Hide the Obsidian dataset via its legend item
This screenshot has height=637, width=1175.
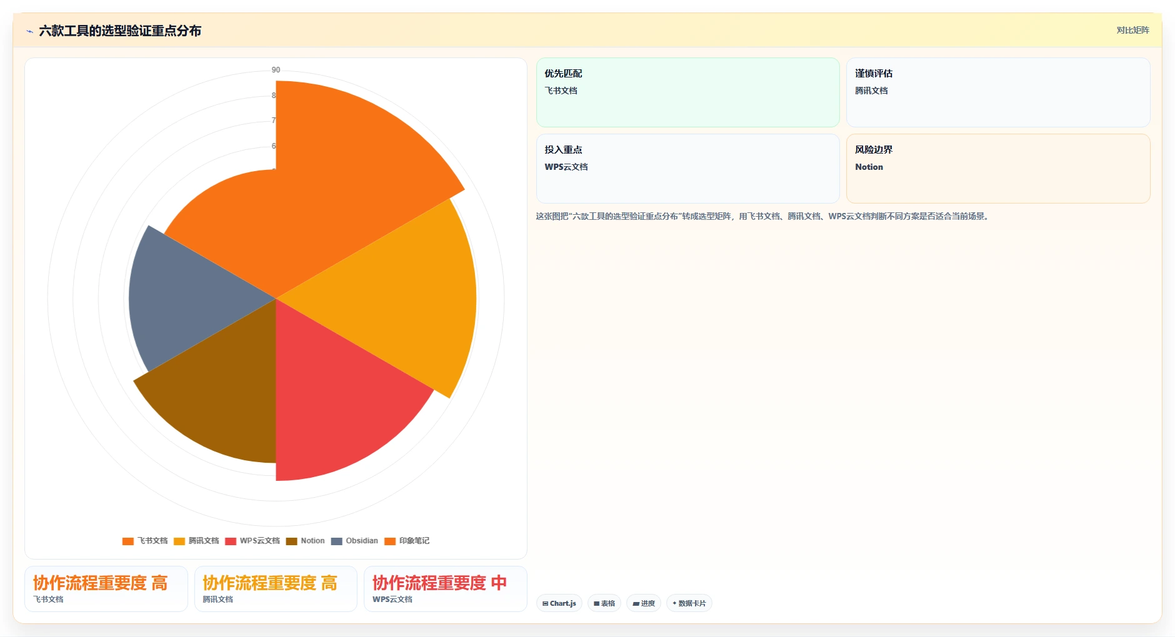click(354, 541)
